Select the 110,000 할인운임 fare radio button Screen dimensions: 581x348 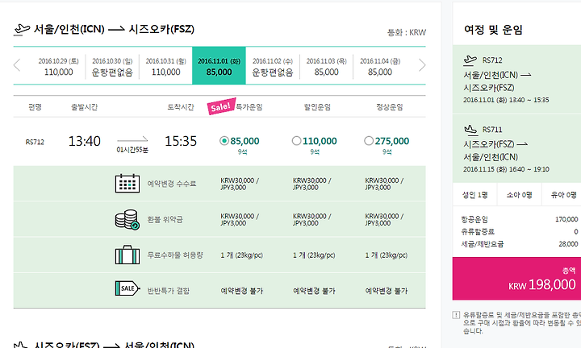pyautogui.click(x=296, y=141)
